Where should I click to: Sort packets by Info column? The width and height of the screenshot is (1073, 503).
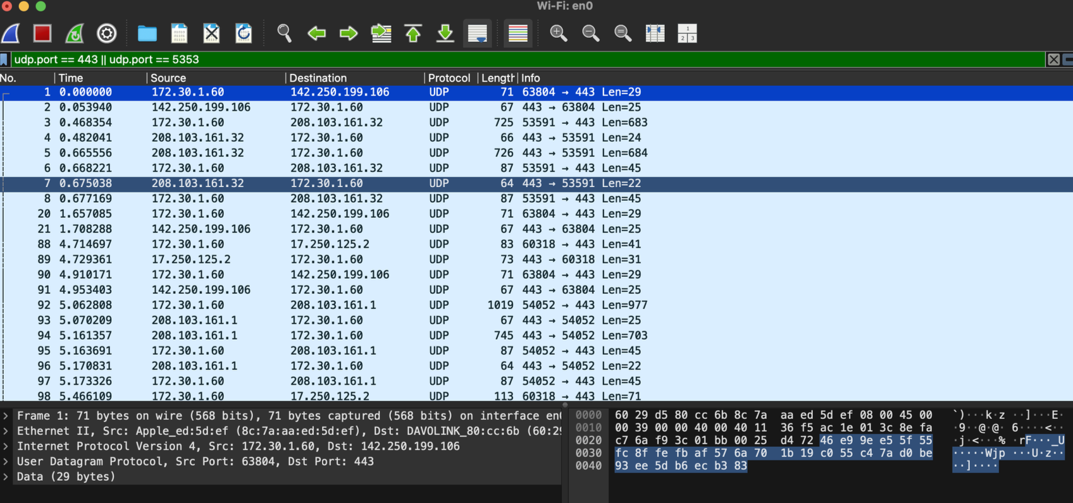[x=795, y=78]
